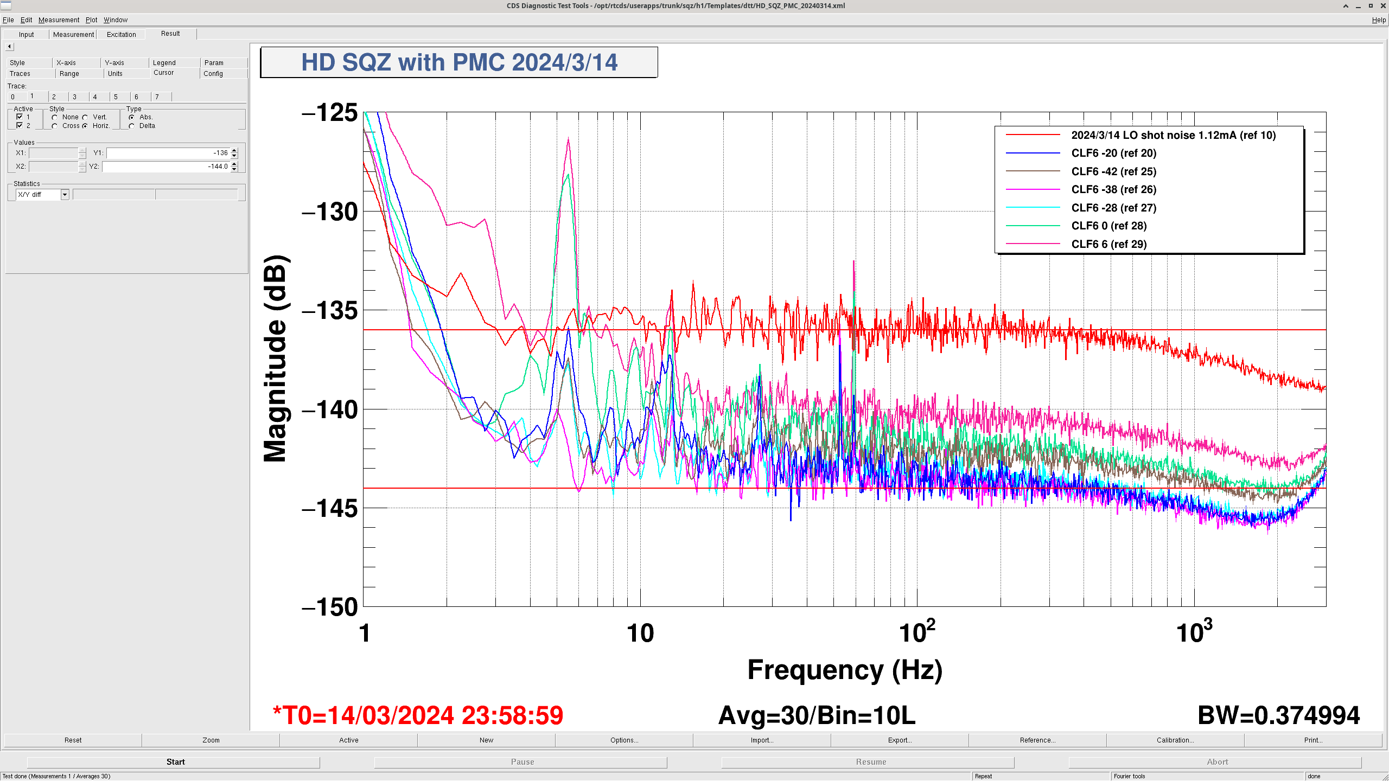Open the Measurement menu
Viewport: 1389px width, 781px height.
point(59,20)
